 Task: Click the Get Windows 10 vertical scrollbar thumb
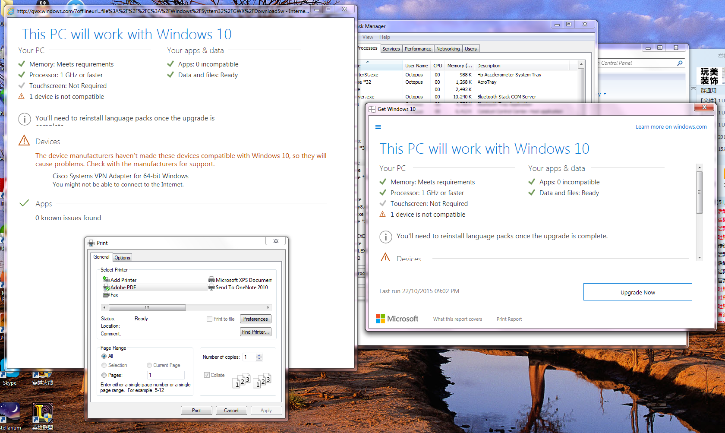[x=700, y=192]
